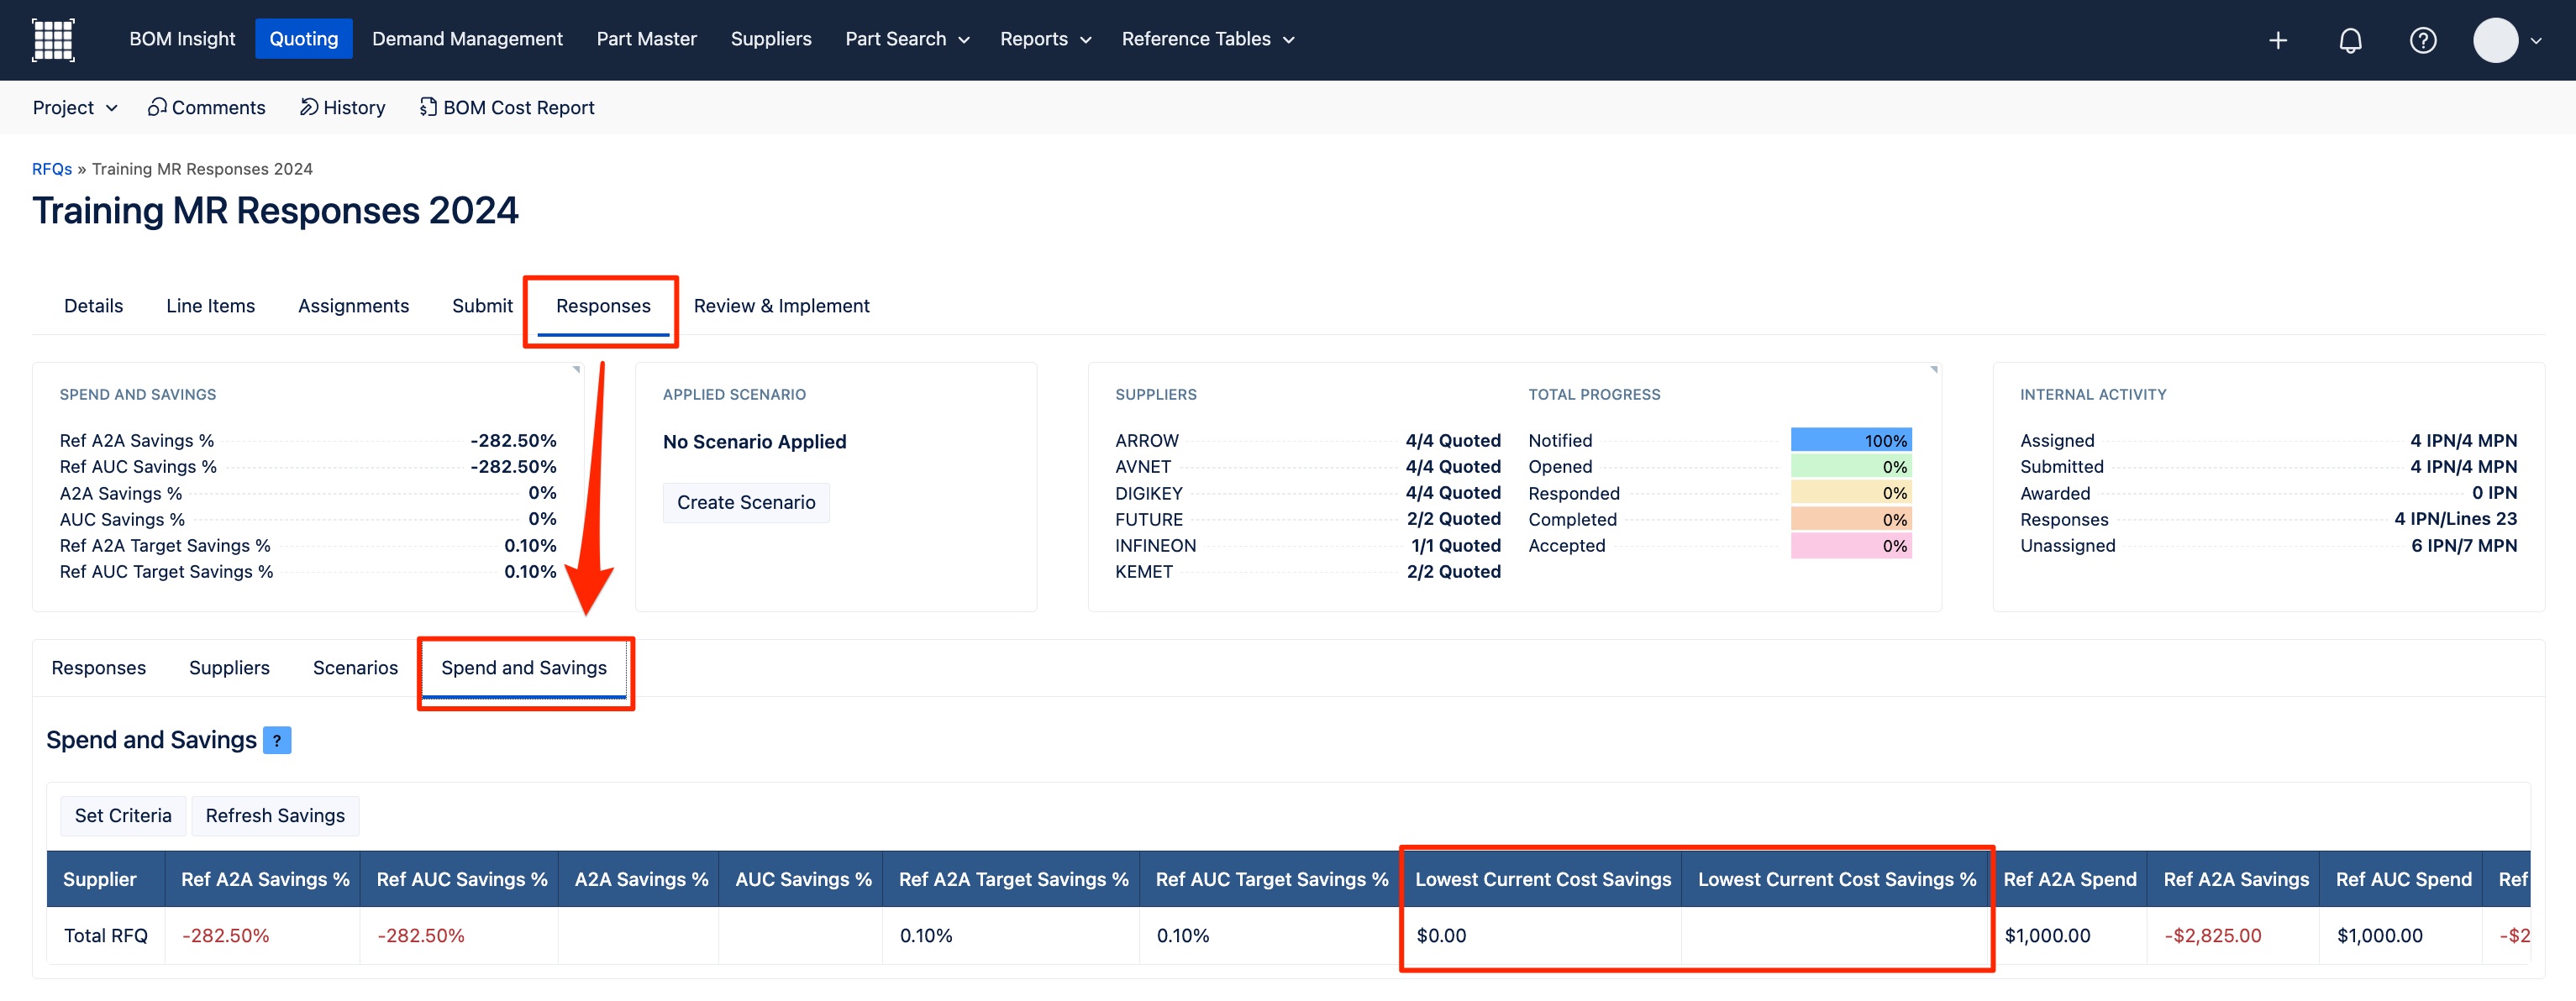The height and width of the screenshot is (1001, 2576).
Task: Click the Completed 0% progress bar
Action: tap(1851, 520)
